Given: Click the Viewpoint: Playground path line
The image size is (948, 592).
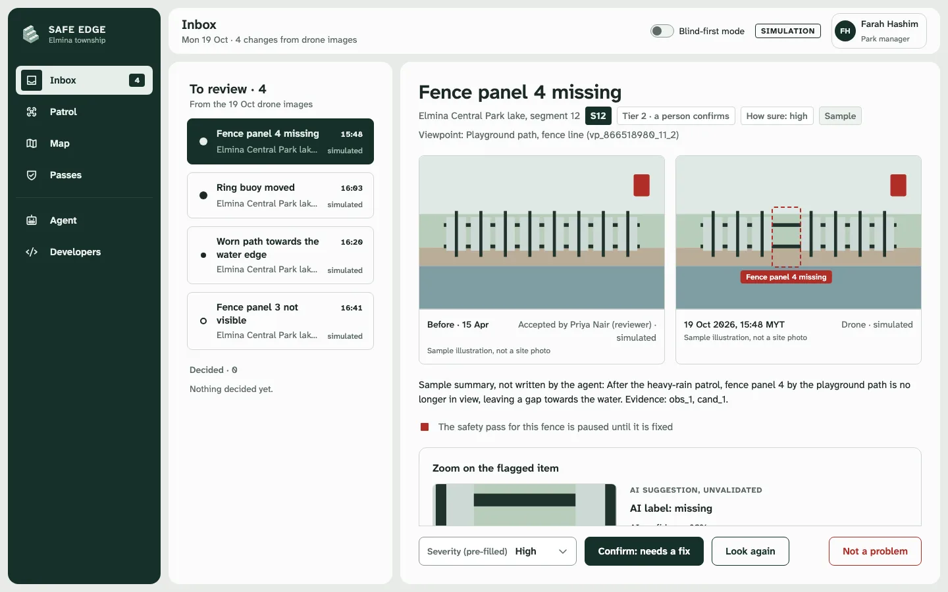Looking at the screenshot, I should pos(548,135).
